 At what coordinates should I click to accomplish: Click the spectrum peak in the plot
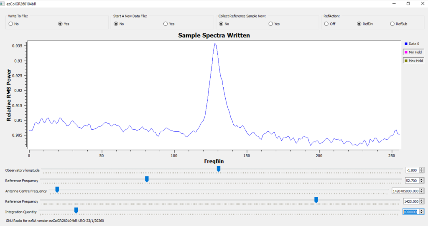click(x=215, y=43)
